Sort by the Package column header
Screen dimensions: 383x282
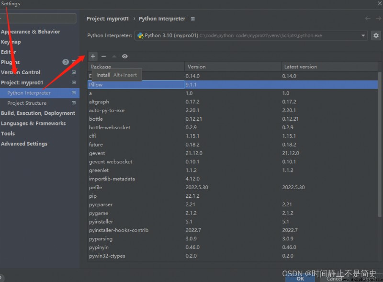click(x=136, y=67)
